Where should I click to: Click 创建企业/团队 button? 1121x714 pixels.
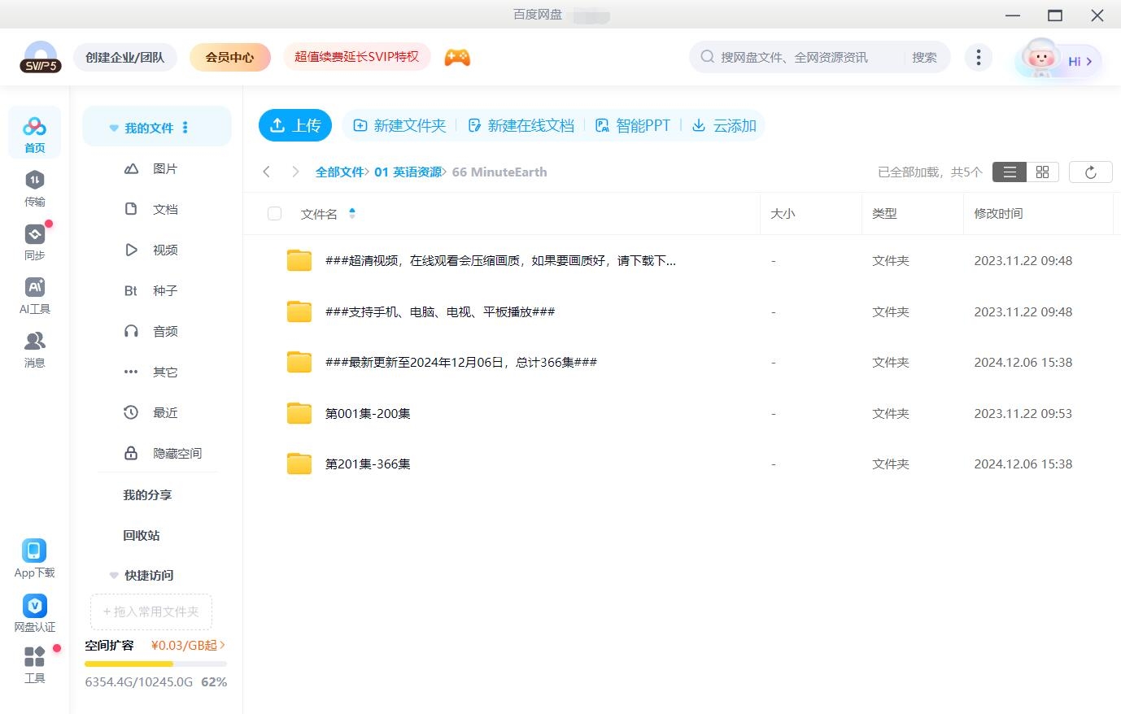(125, 57)
